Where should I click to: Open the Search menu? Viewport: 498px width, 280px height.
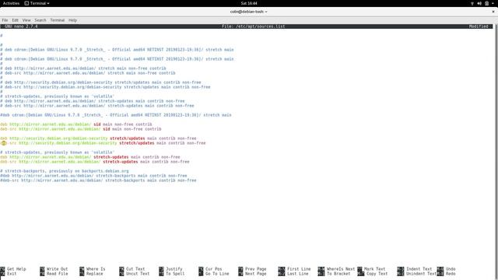[x=40, y=20]
